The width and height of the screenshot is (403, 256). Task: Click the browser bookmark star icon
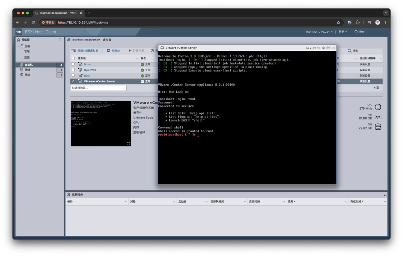point(338,22)
